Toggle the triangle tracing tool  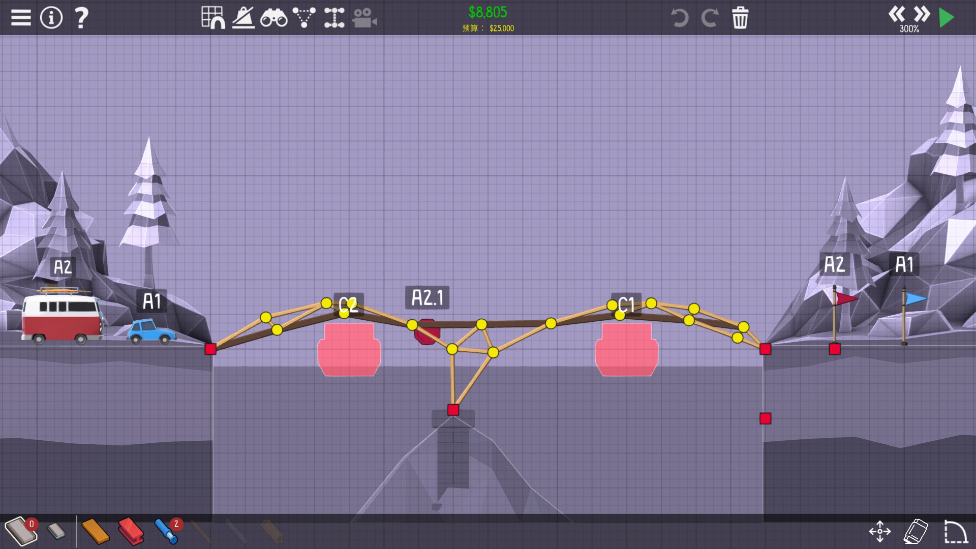(x=304, y=18)
